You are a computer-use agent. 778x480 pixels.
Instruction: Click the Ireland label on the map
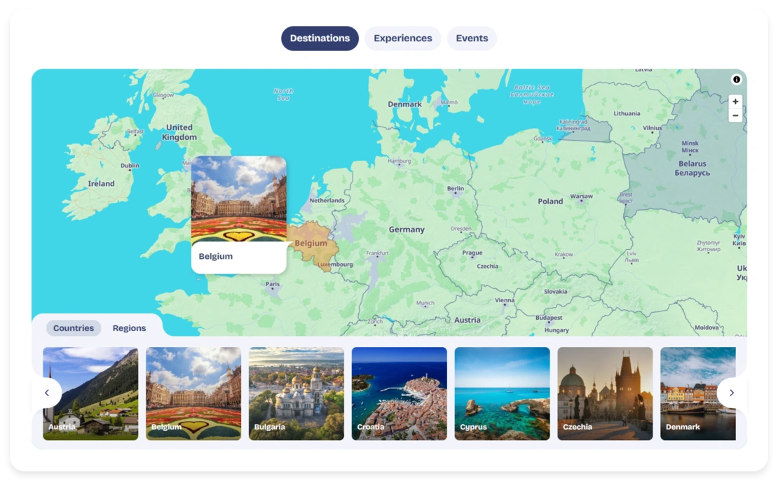101,183
